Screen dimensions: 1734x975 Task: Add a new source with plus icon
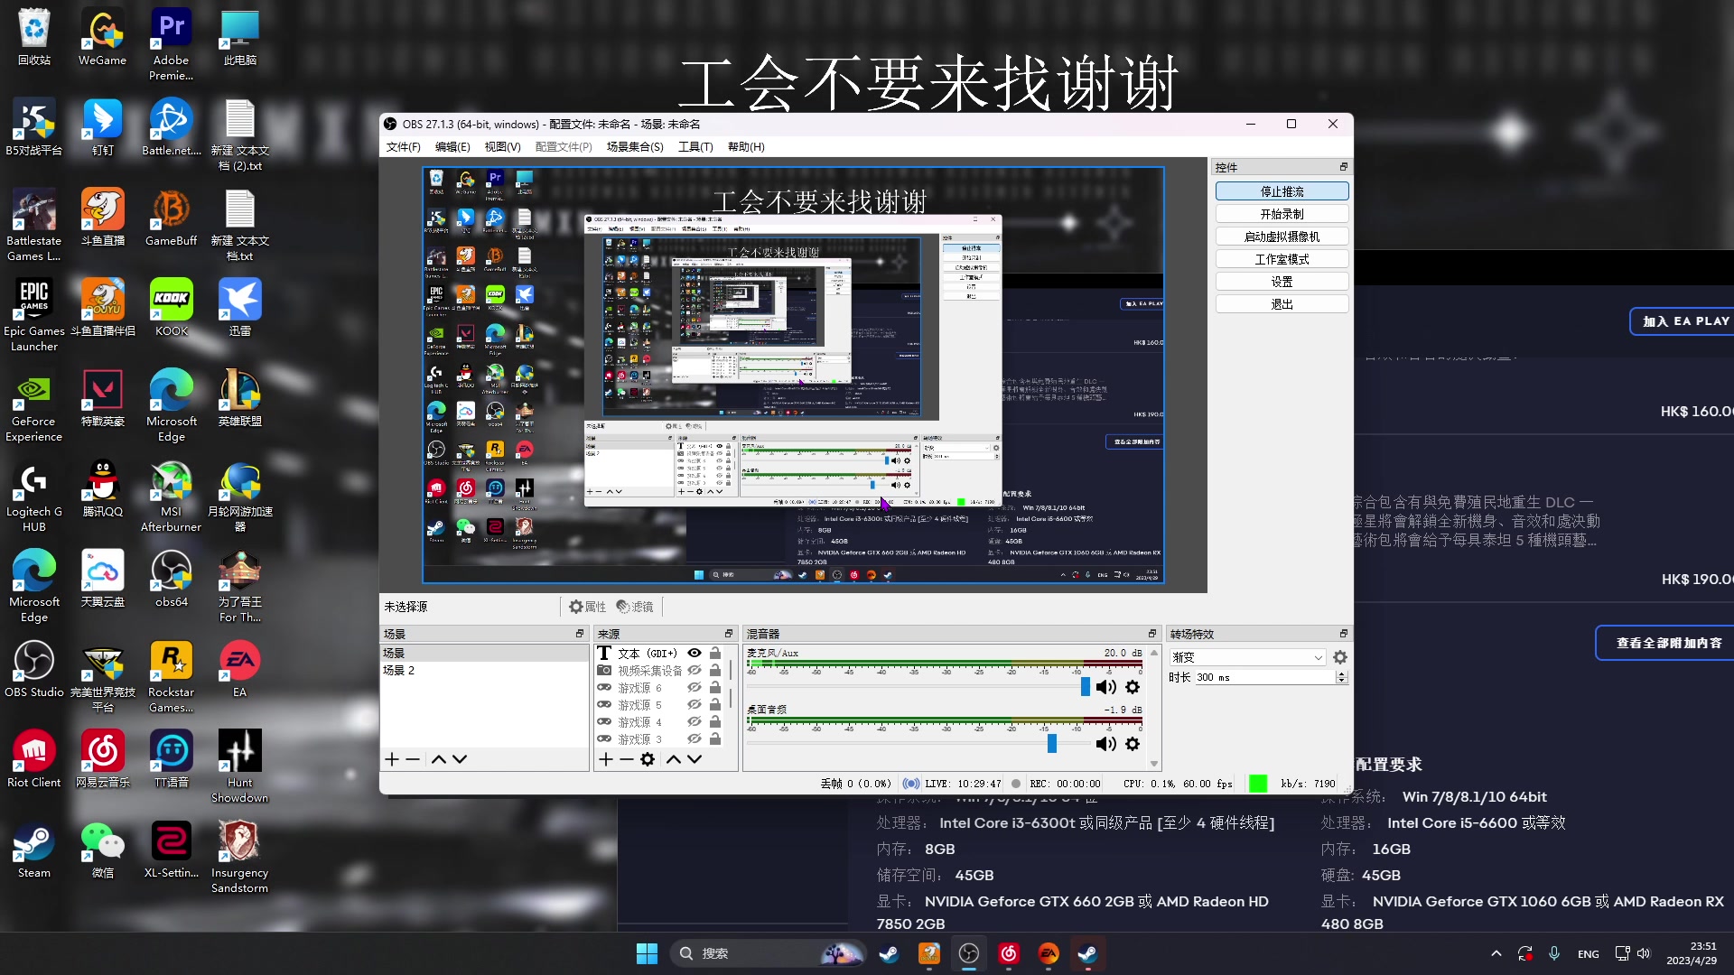point(606,759)
